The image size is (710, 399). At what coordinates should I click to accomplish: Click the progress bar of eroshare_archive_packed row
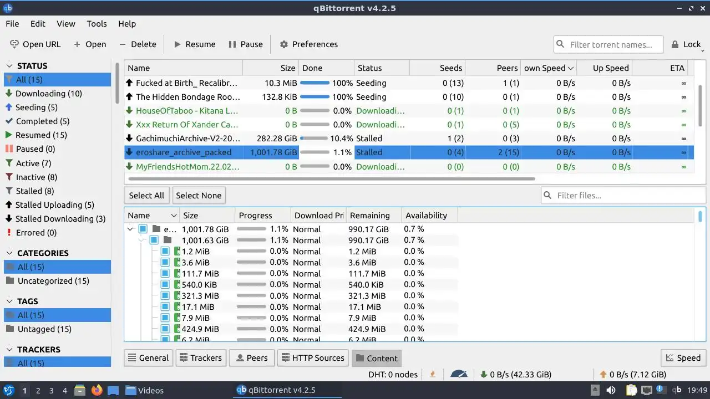(315, 152)
